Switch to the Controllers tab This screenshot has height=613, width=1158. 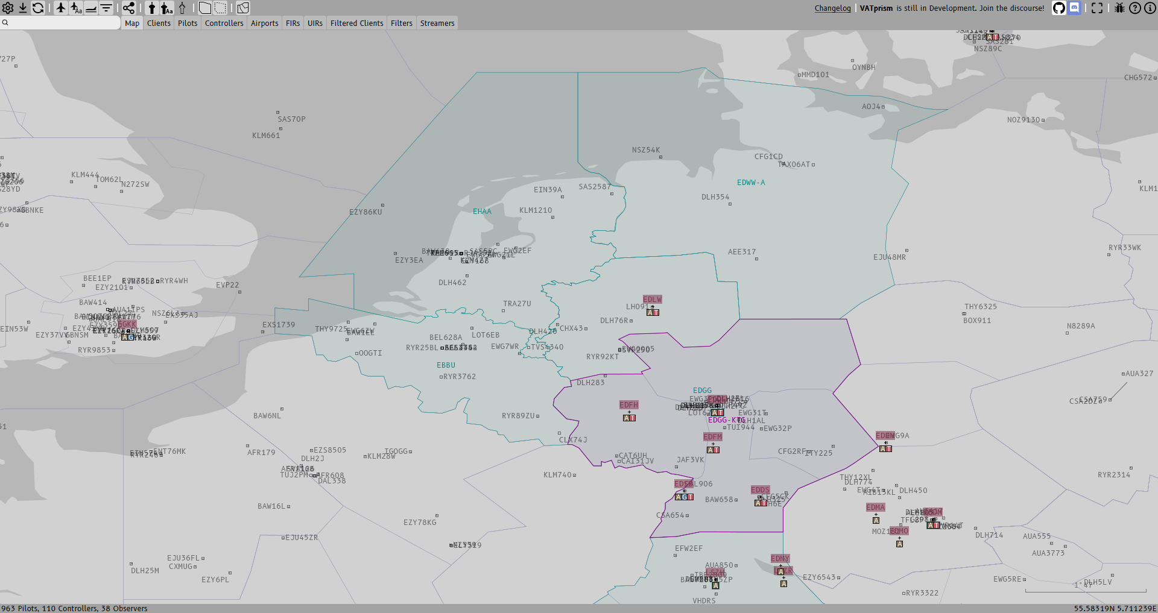click(x=224, y=23)
